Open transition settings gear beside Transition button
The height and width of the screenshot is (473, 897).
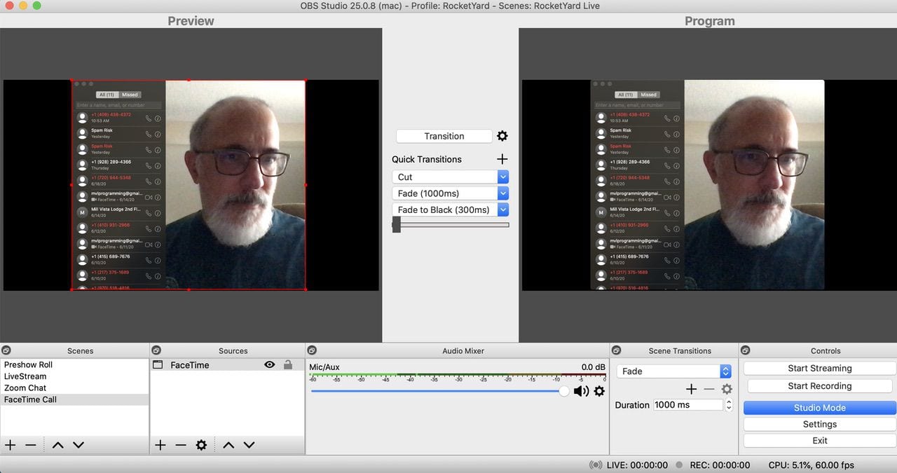coord(502,136)
